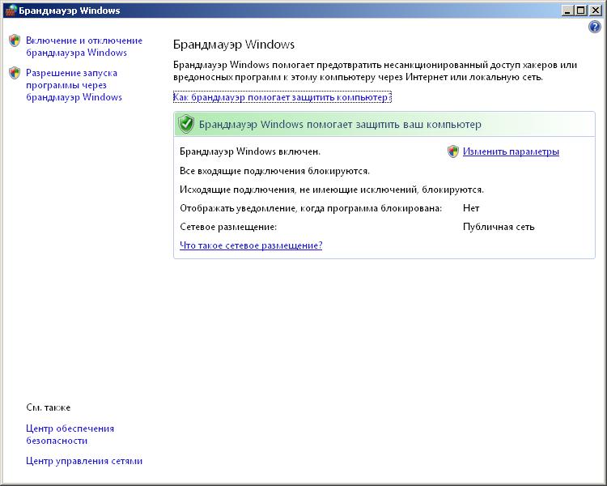The height and width of the screenshot is (486, 607).
Task: Click the 'Публичная сеть' value
Action: 499,227
